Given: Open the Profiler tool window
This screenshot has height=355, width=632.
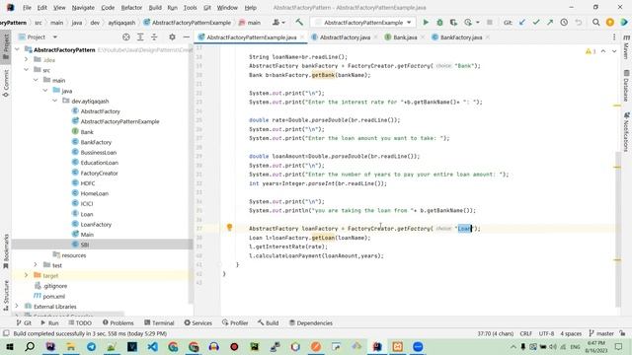Looking at the screenshot, I should point(235,322).
